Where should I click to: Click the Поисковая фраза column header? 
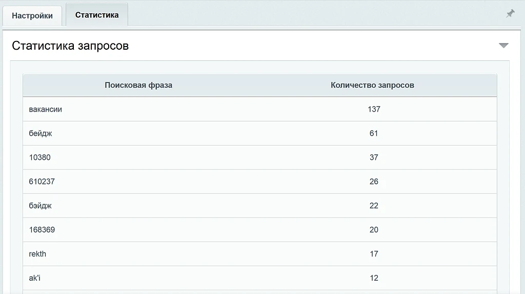(x=138, y=86)
